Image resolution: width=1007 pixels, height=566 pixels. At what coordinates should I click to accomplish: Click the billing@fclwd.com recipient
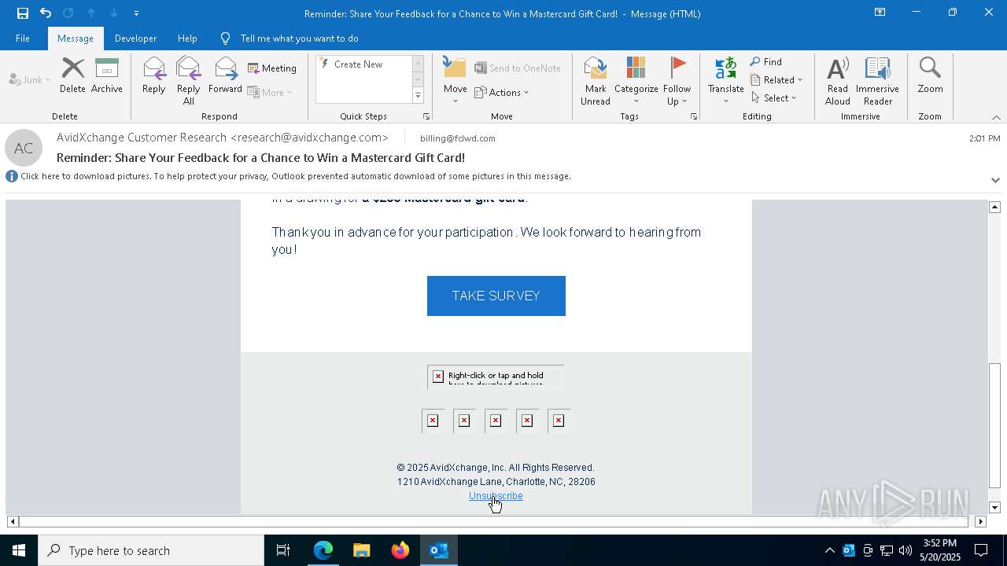coord(458,138)
